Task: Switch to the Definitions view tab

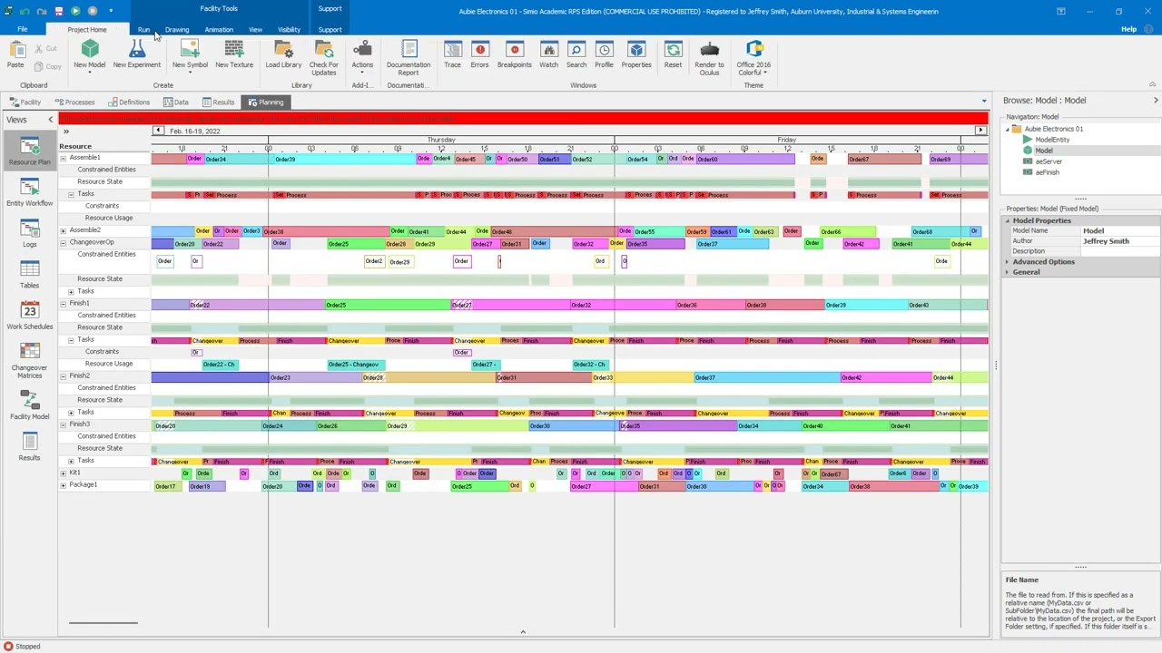Action: tap(128, 102)
